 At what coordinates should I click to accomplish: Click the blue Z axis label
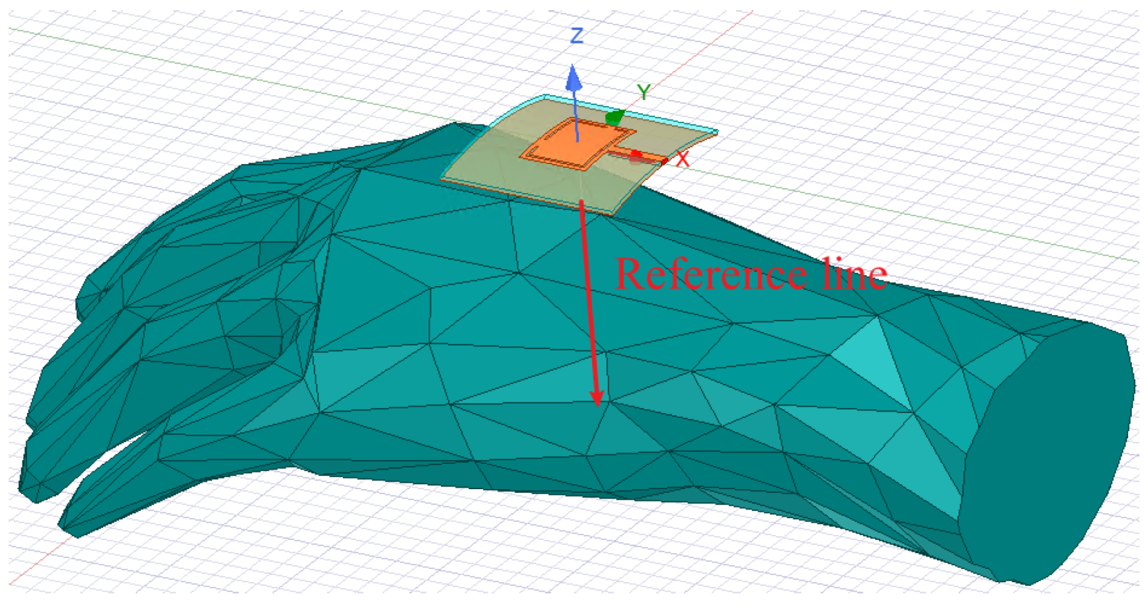(x=577, y=36)
